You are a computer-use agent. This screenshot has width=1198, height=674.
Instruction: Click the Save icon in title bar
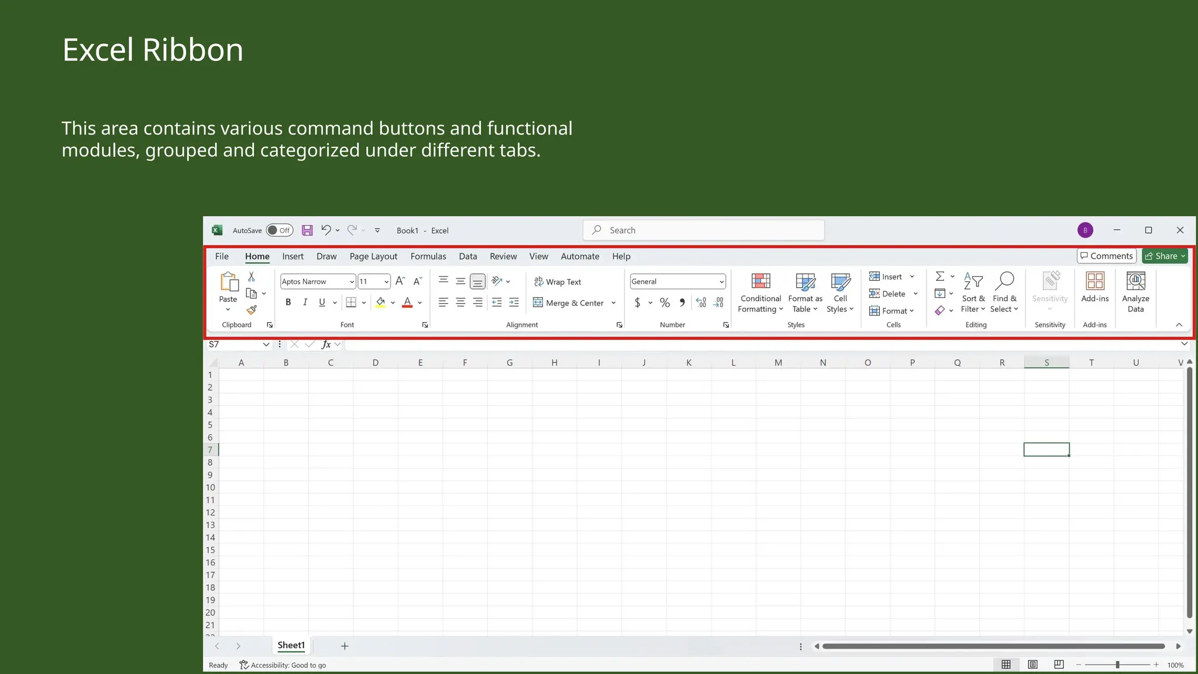pyautogui.click(x=307, y=231)
